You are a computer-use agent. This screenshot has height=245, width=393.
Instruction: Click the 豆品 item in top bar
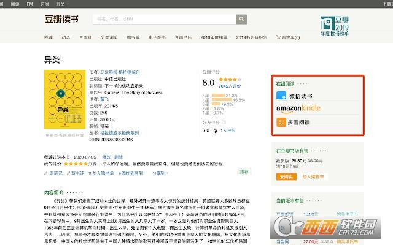(x=60, y=4)
